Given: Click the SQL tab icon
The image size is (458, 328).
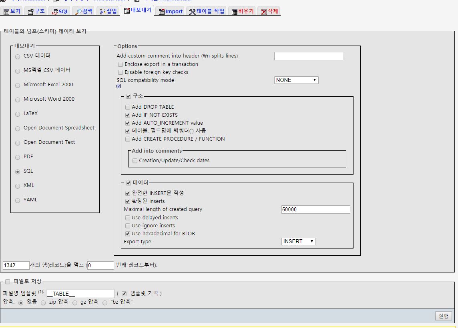Looking at the screenshot, I should point(54,12).
